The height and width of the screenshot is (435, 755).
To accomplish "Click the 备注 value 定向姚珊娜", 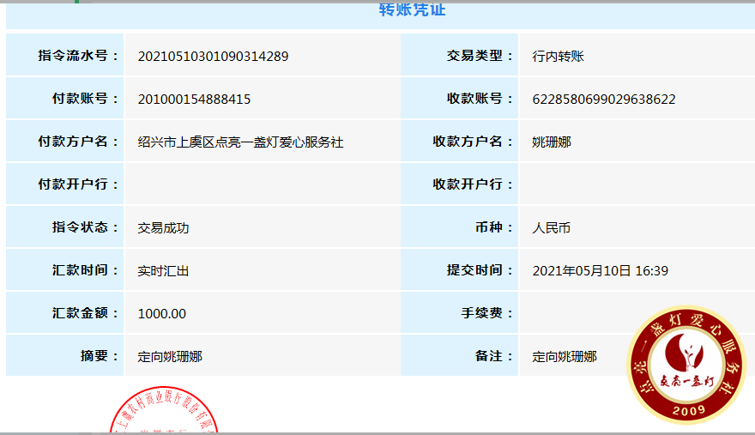I will click(x=565, y=356).
